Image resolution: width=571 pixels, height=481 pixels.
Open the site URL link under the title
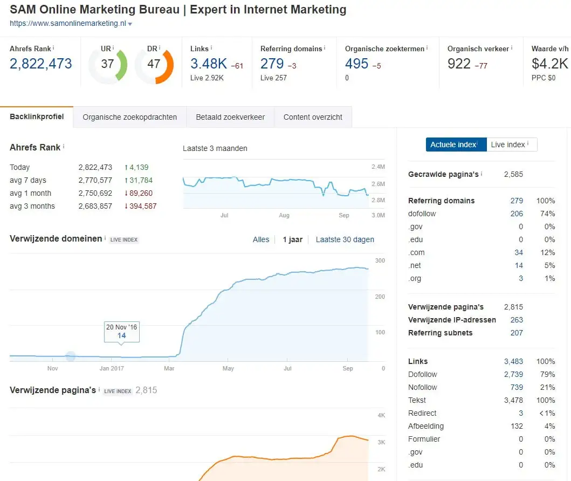click(x=68, y=23)
